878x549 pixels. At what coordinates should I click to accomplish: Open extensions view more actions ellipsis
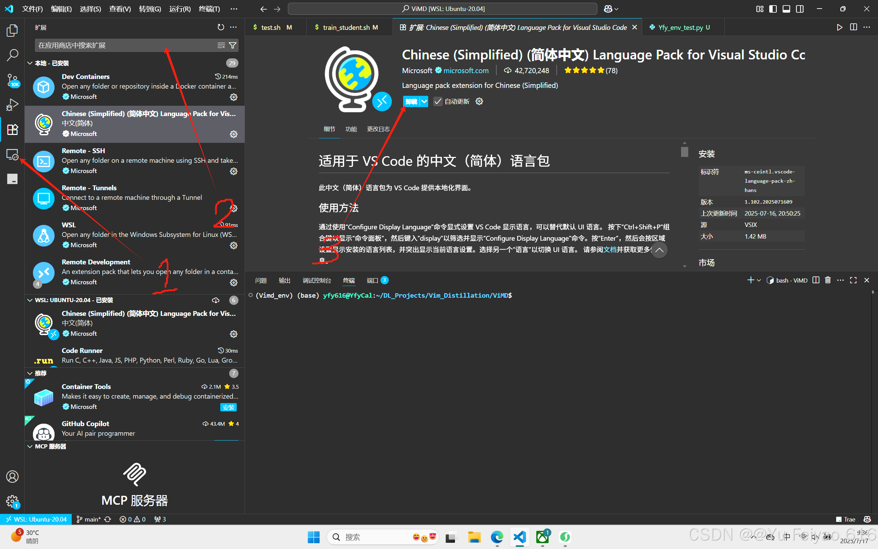[233, 27]
